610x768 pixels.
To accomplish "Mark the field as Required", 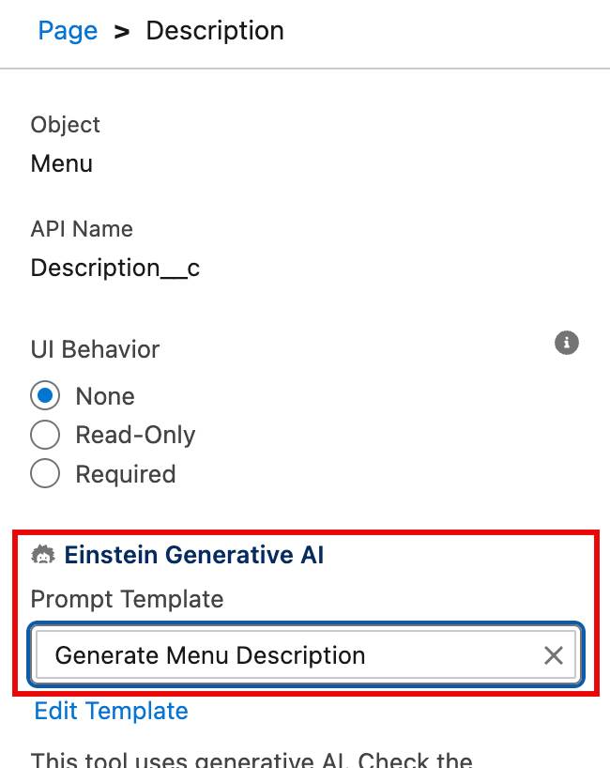I will [x=45, y=474].
